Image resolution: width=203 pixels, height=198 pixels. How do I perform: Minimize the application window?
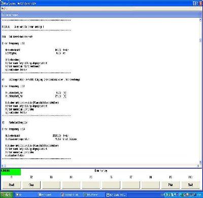(x=194, y=4)
